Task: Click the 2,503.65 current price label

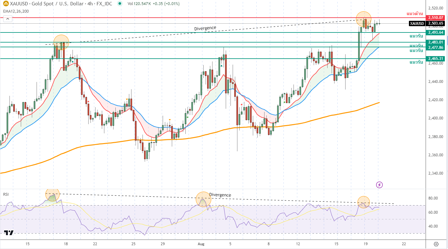Action: tap(435, 23)
